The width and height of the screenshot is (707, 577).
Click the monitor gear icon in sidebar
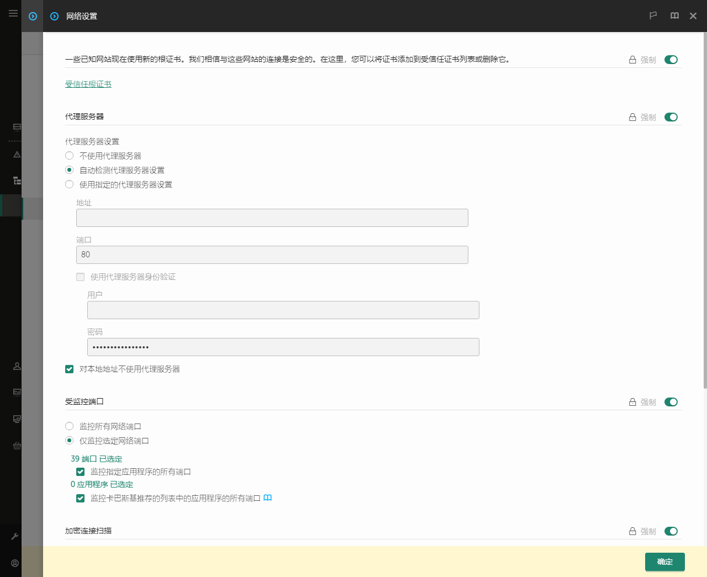click(x=17, y=419)
